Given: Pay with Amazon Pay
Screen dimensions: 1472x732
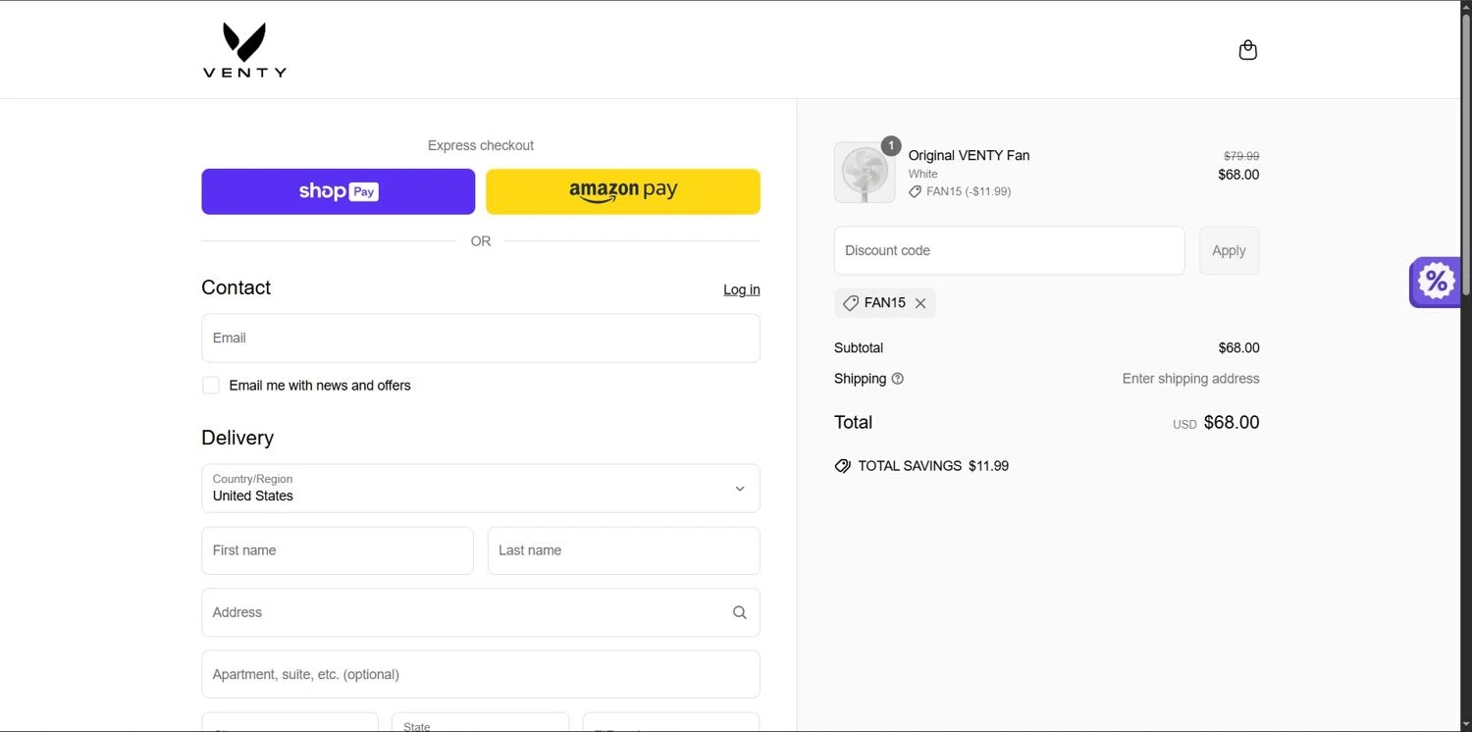Looking at the screenshot, I should (623, 191).
